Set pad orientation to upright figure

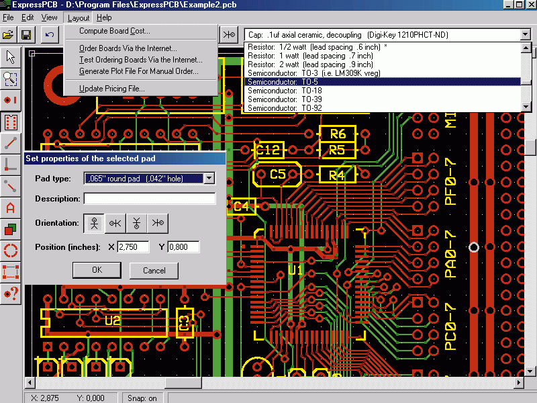coord(94,224)
